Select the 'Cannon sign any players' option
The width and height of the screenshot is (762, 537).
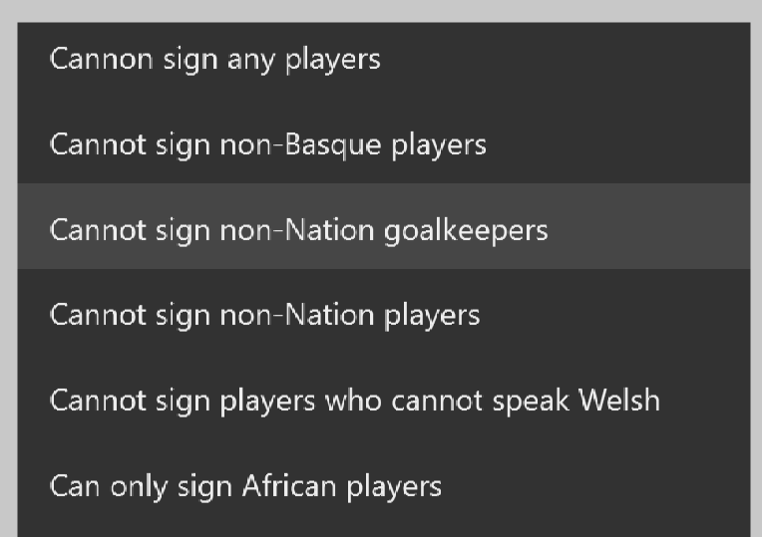[x=384, y=60]
